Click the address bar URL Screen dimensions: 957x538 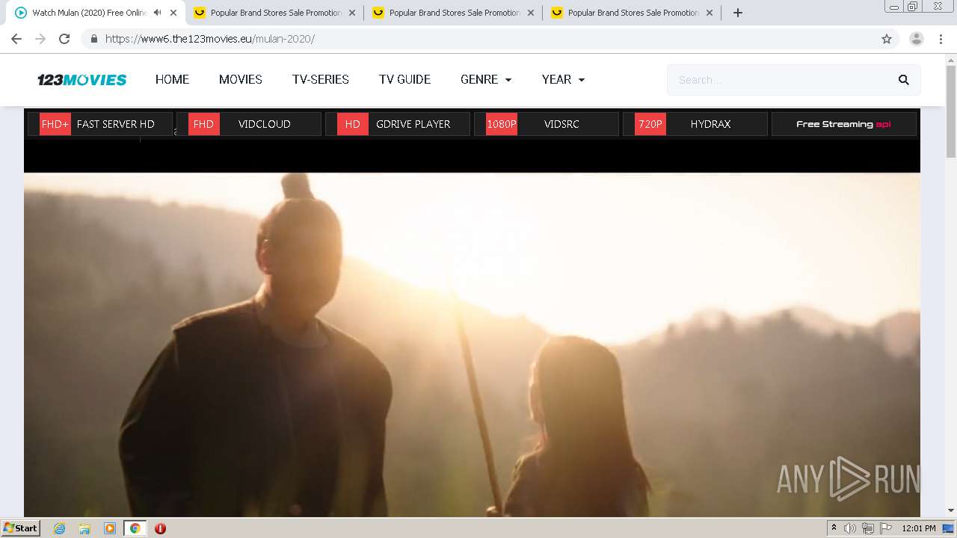[210, 39]
